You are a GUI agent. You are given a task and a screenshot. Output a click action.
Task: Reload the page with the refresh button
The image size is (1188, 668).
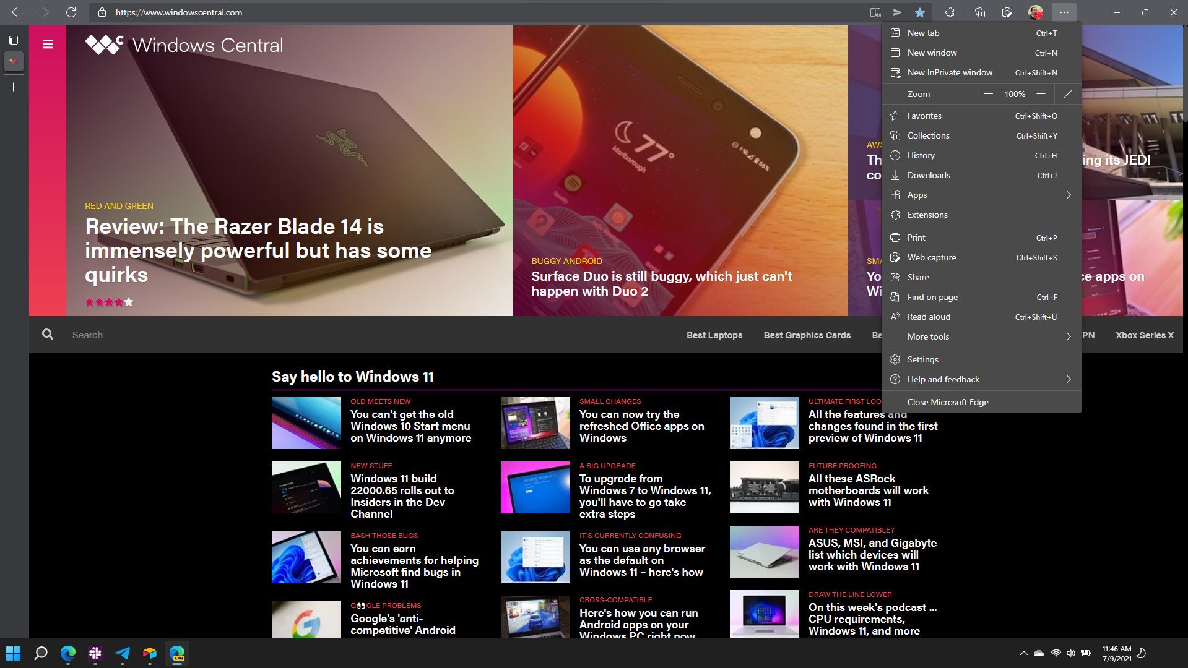click(71, 12)
